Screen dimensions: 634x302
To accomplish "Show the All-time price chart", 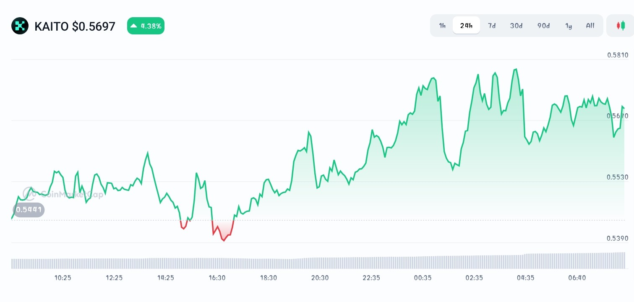I will 590,26.
